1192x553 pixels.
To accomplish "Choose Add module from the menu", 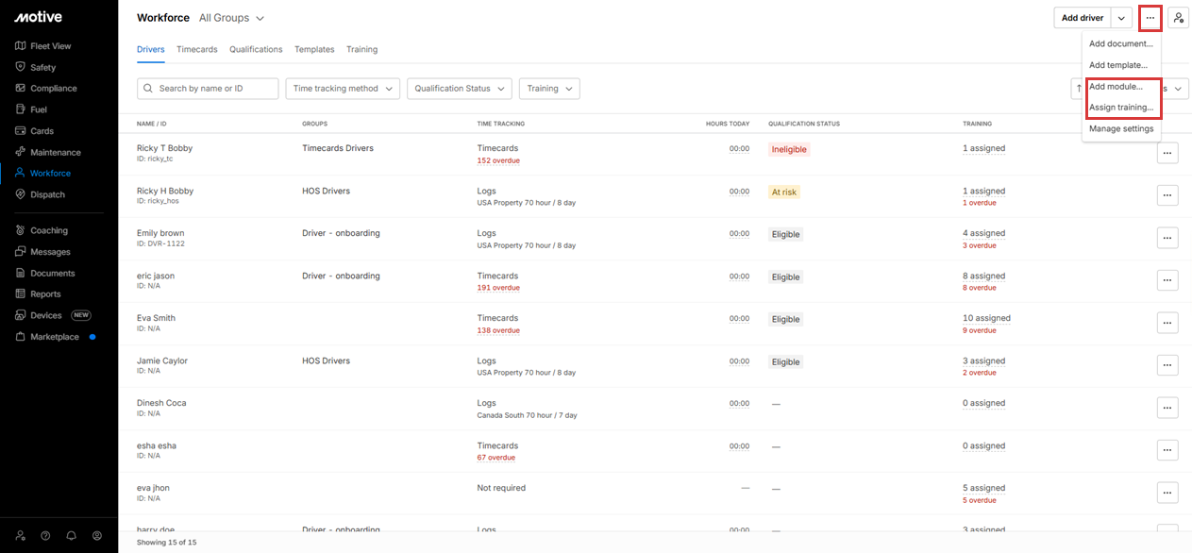I will (1116, 87).
